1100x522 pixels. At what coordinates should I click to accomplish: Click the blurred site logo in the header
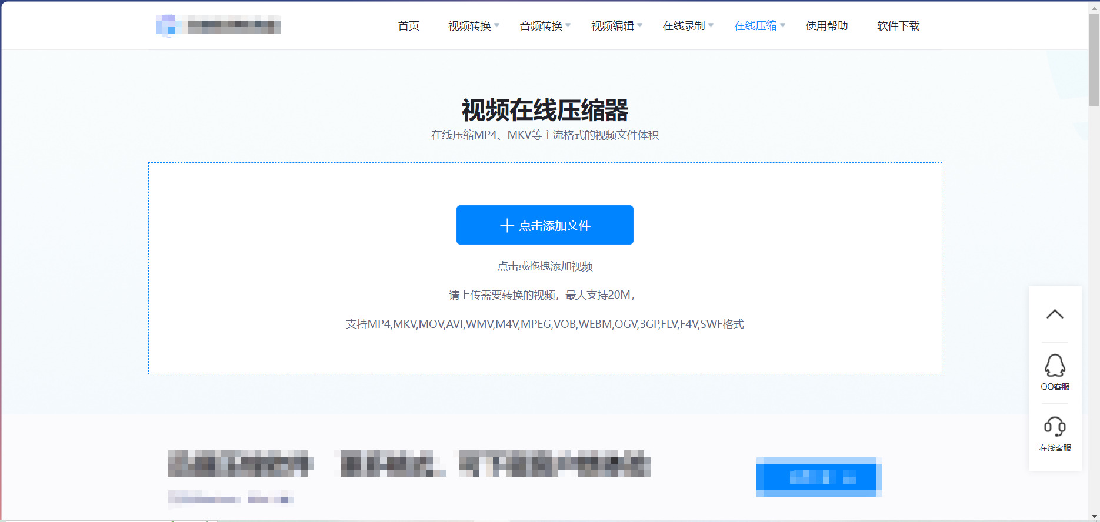click(218, 26)
